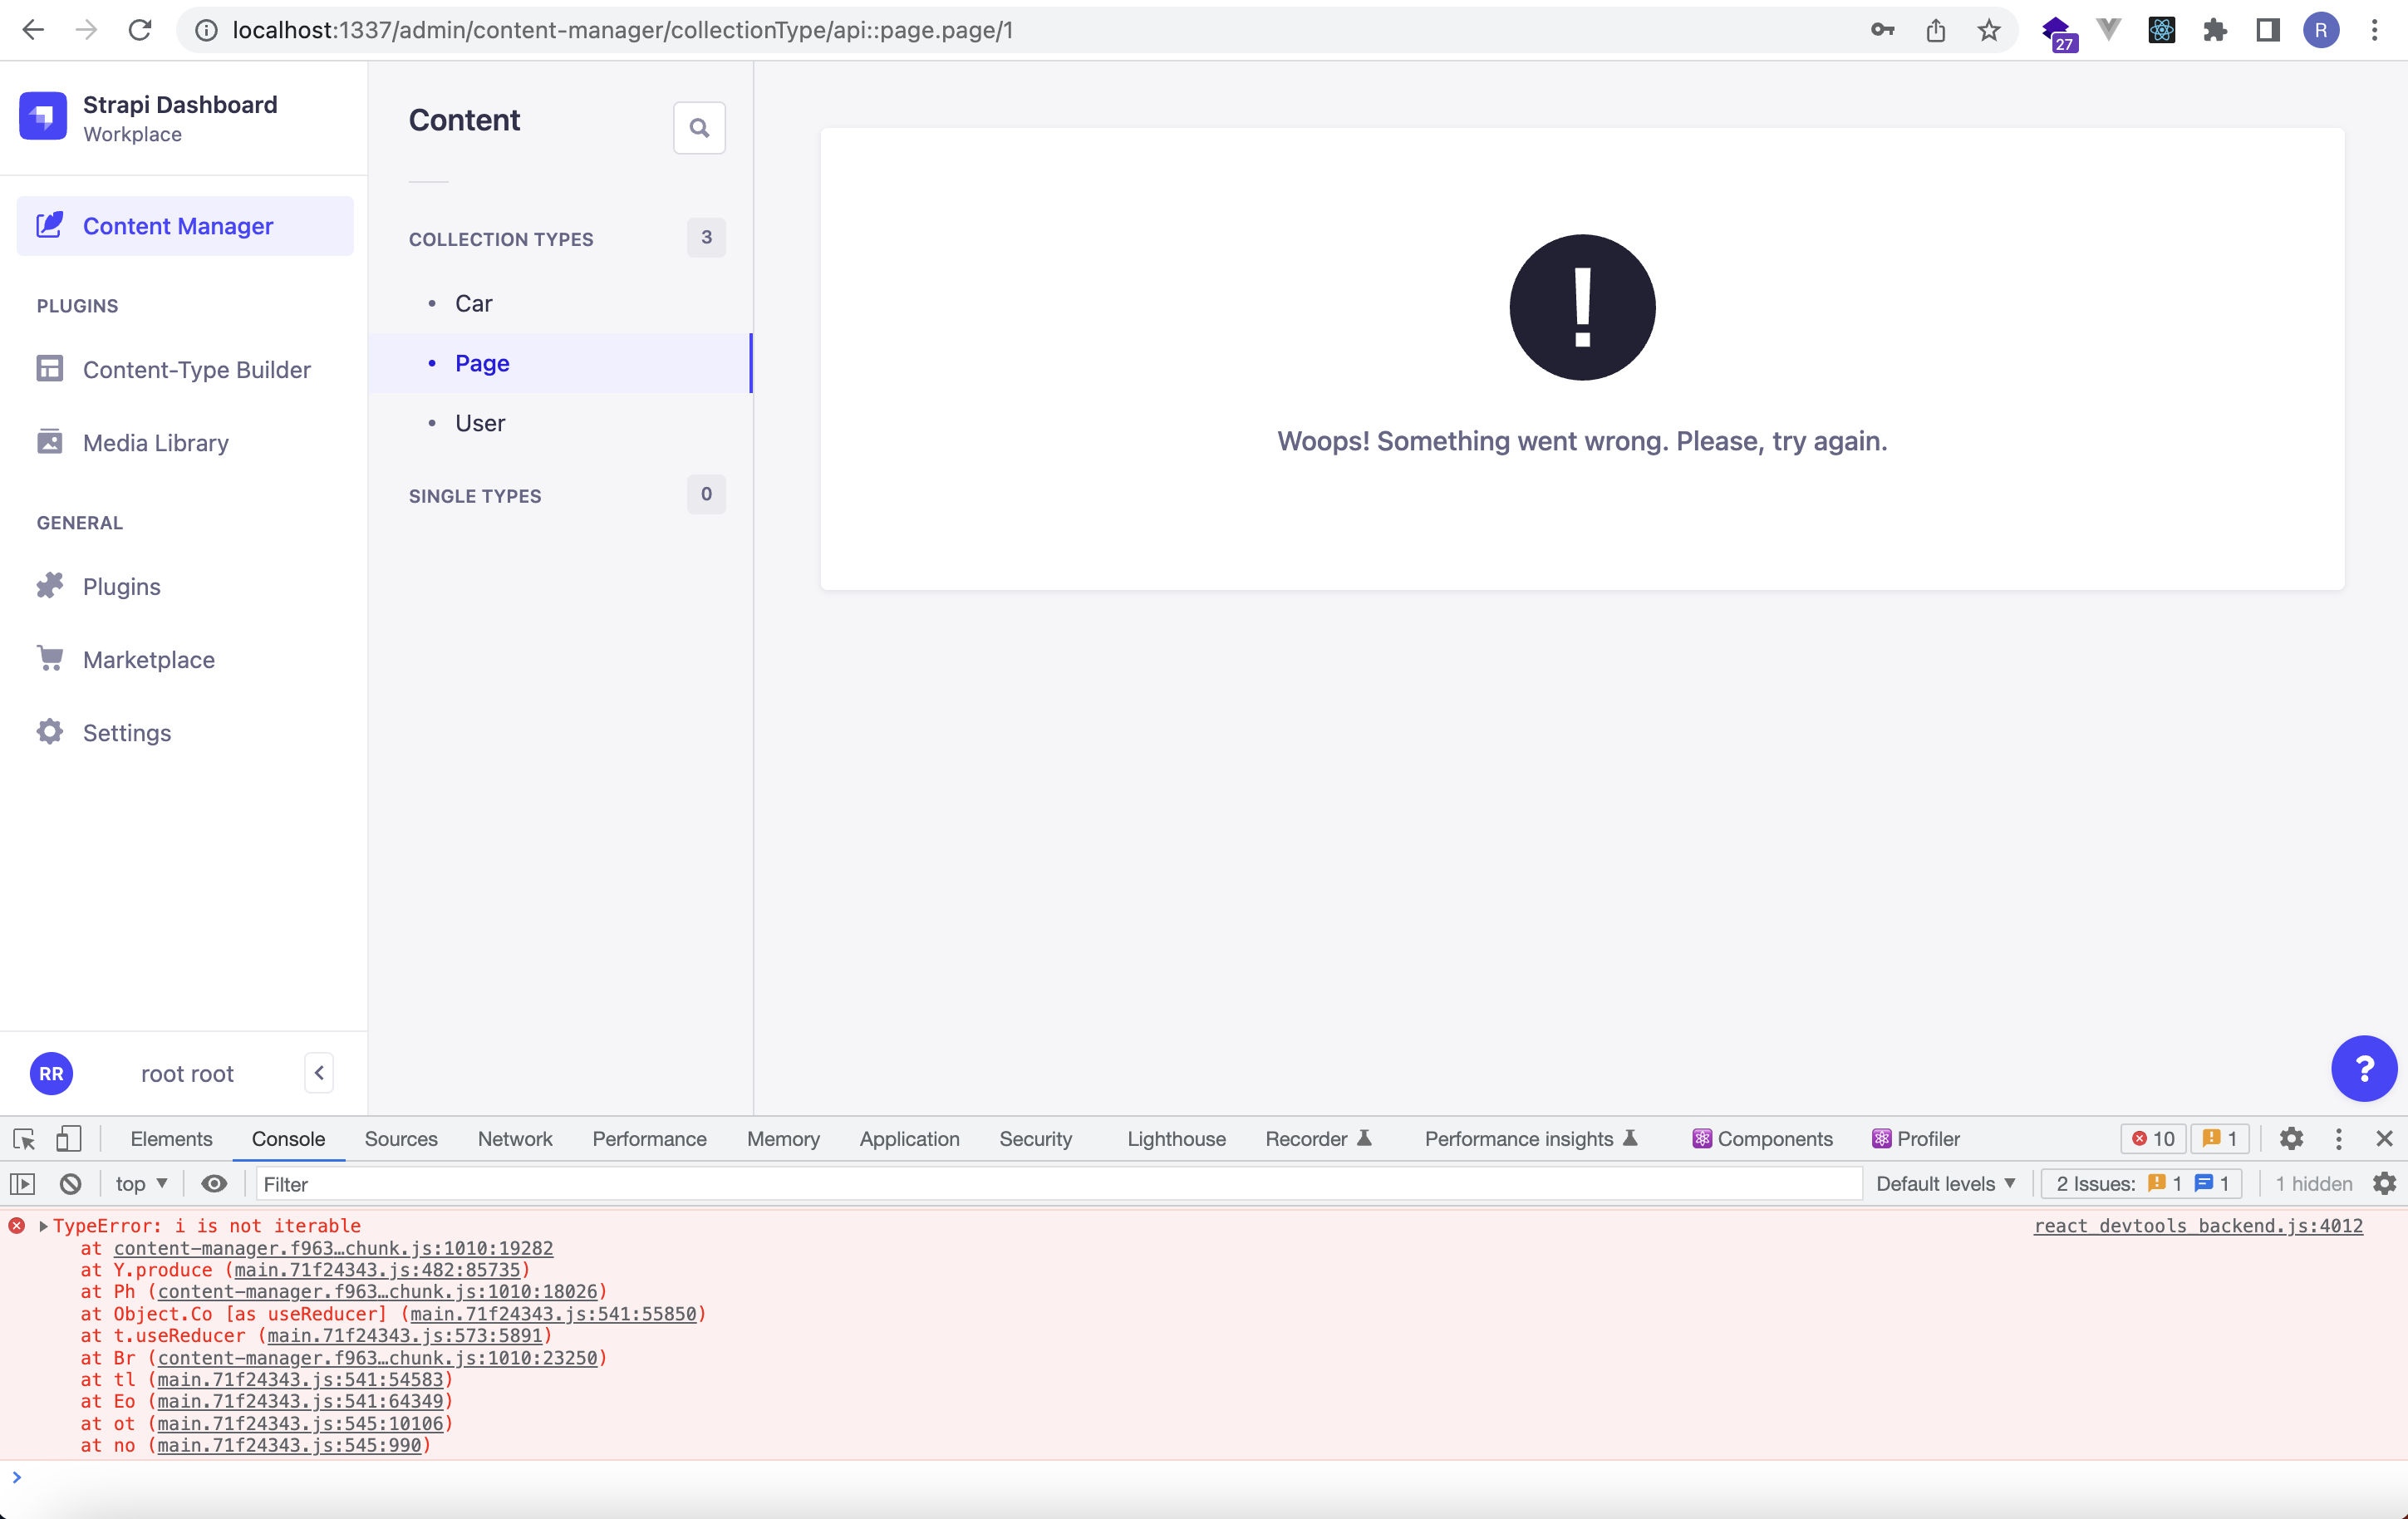Screen dimensions: 2408x1519
Task: Open the top frame context dropdown
Action: [140, 1183]
